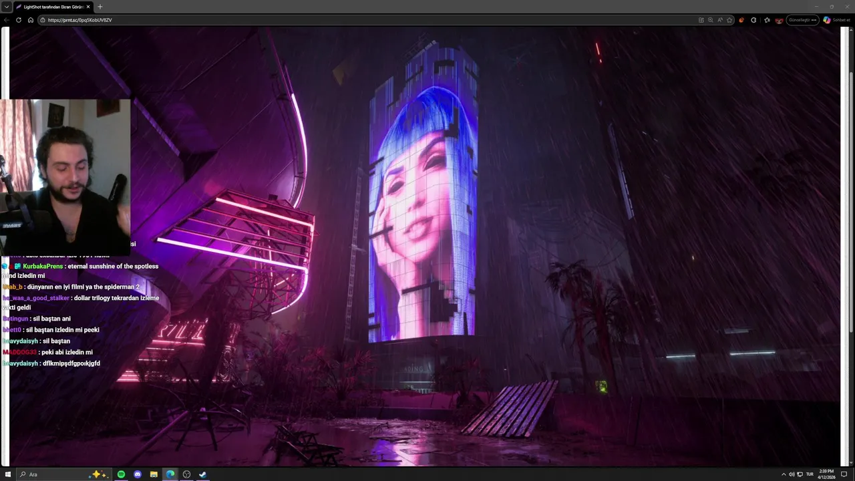Open the browser extensions icon
Screen dimensions: 855x481
753,20
